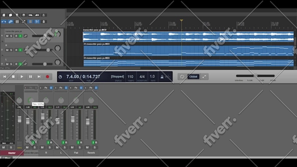Open Fx on Reverb mixer channel
The image size is (297, 167).
[x=91, y=88]
